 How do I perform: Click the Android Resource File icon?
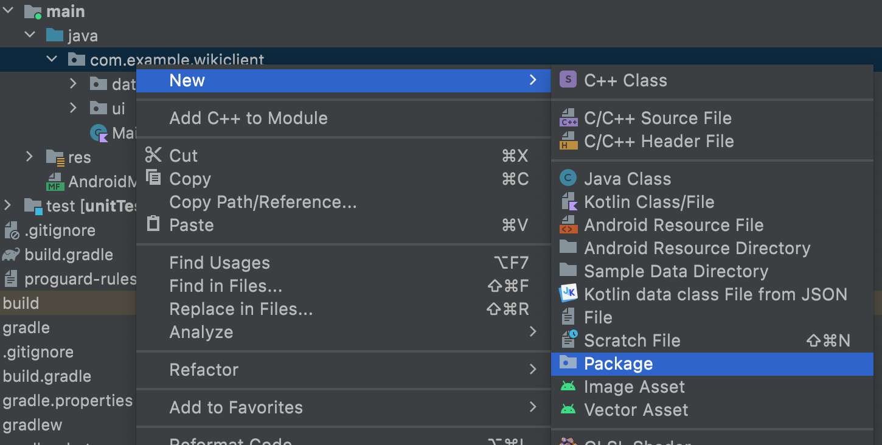pos(568,225)
